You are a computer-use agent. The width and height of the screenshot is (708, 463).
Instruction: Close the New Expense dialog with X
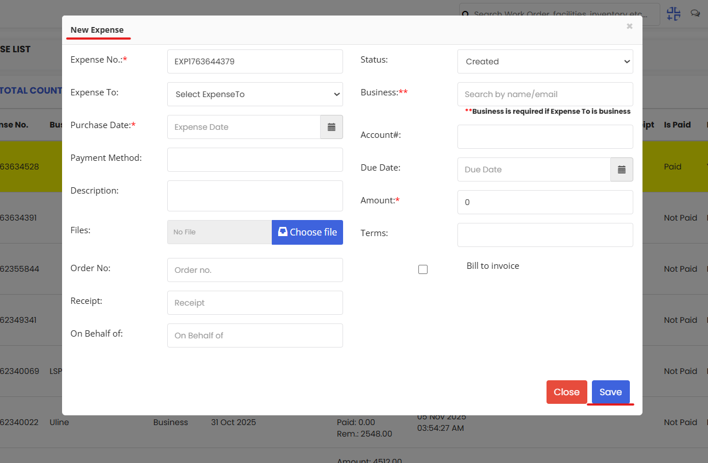click(x=629, y=26)
